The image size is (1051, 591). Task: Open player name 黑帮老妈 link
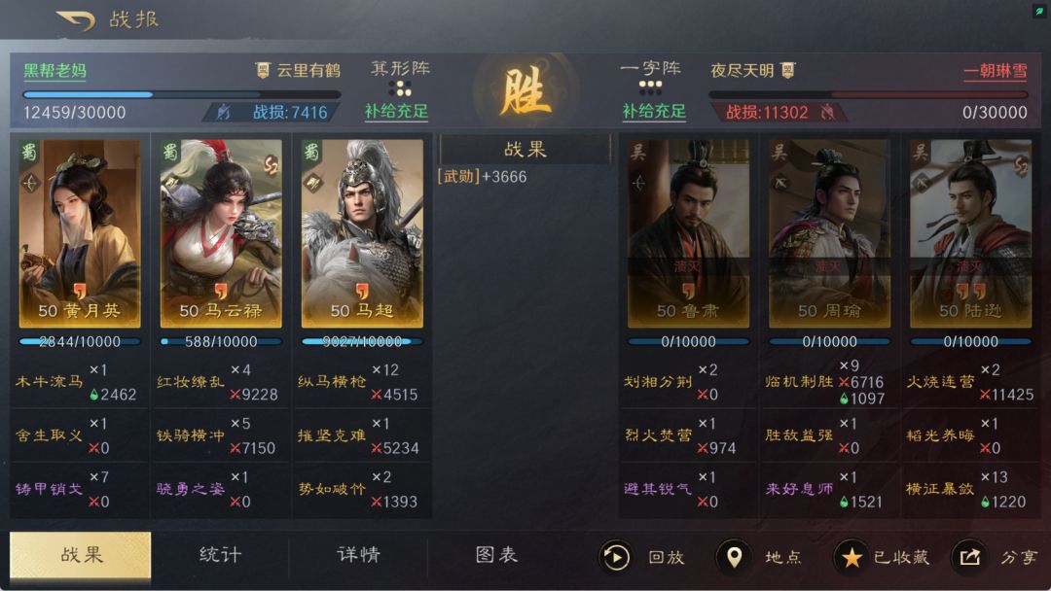pyautogui.click(x=54, y=71)
